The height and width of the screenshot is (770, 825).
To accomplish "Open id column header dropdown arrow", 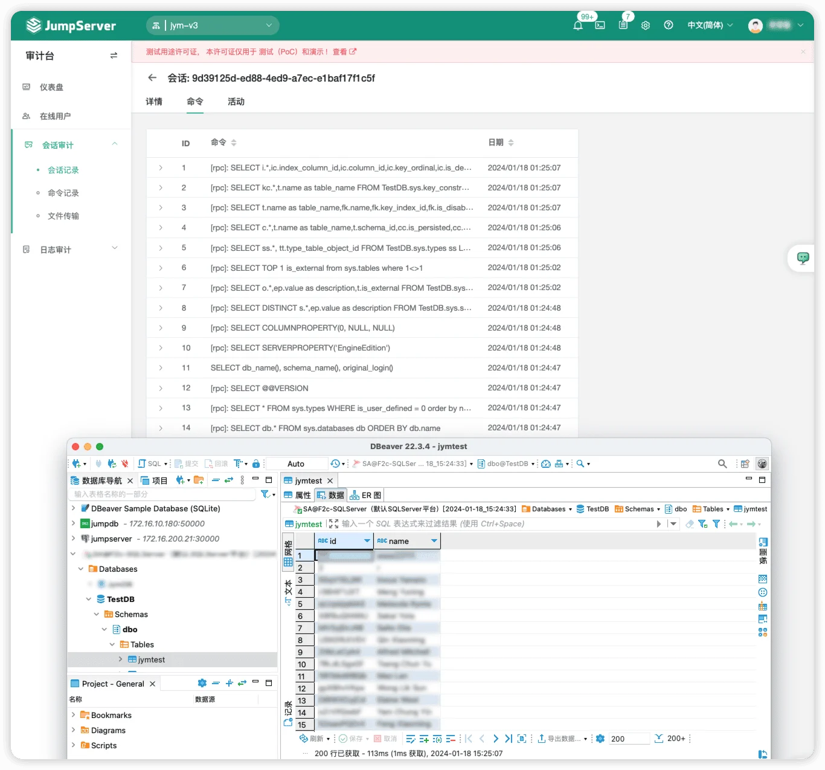I will (367, 541).
